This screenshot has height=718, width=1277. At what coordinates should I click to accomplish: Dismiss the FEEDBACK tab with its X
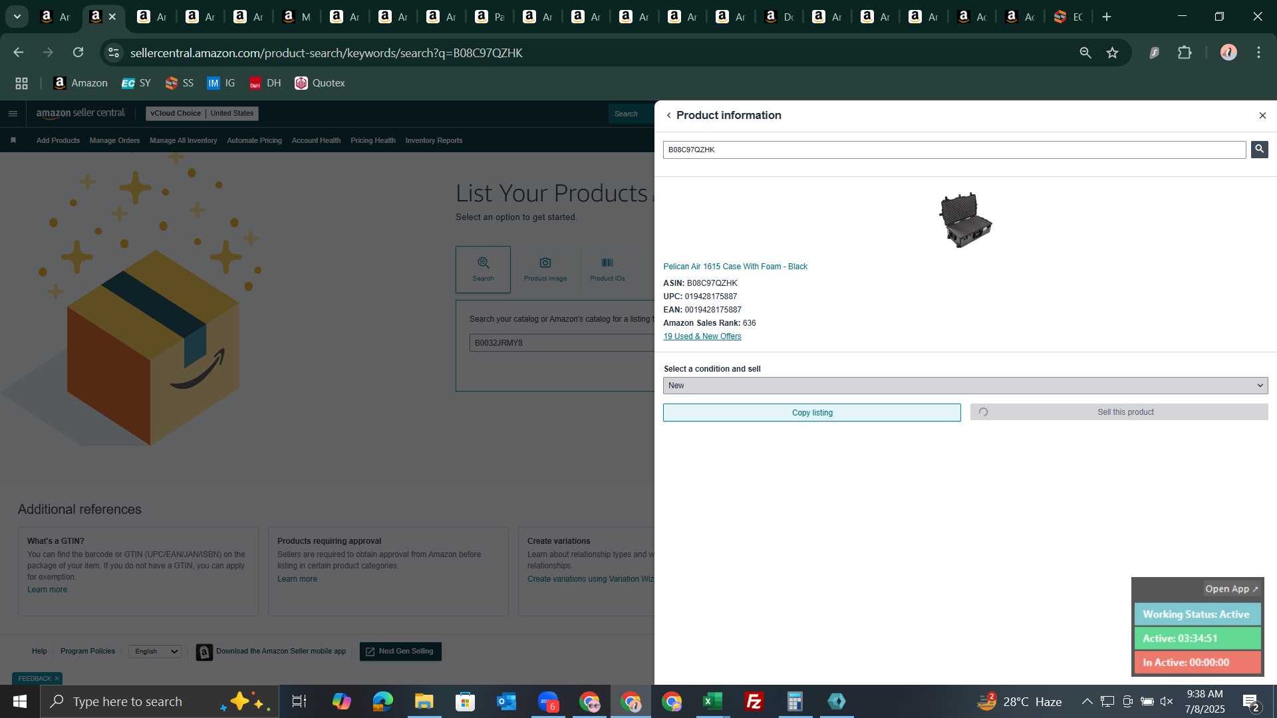tap(57, 679)
